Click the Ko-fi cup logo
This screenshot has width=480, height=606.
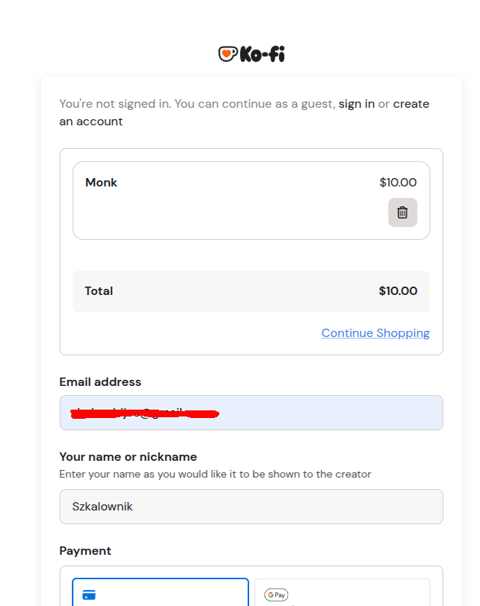coord(228,54)
